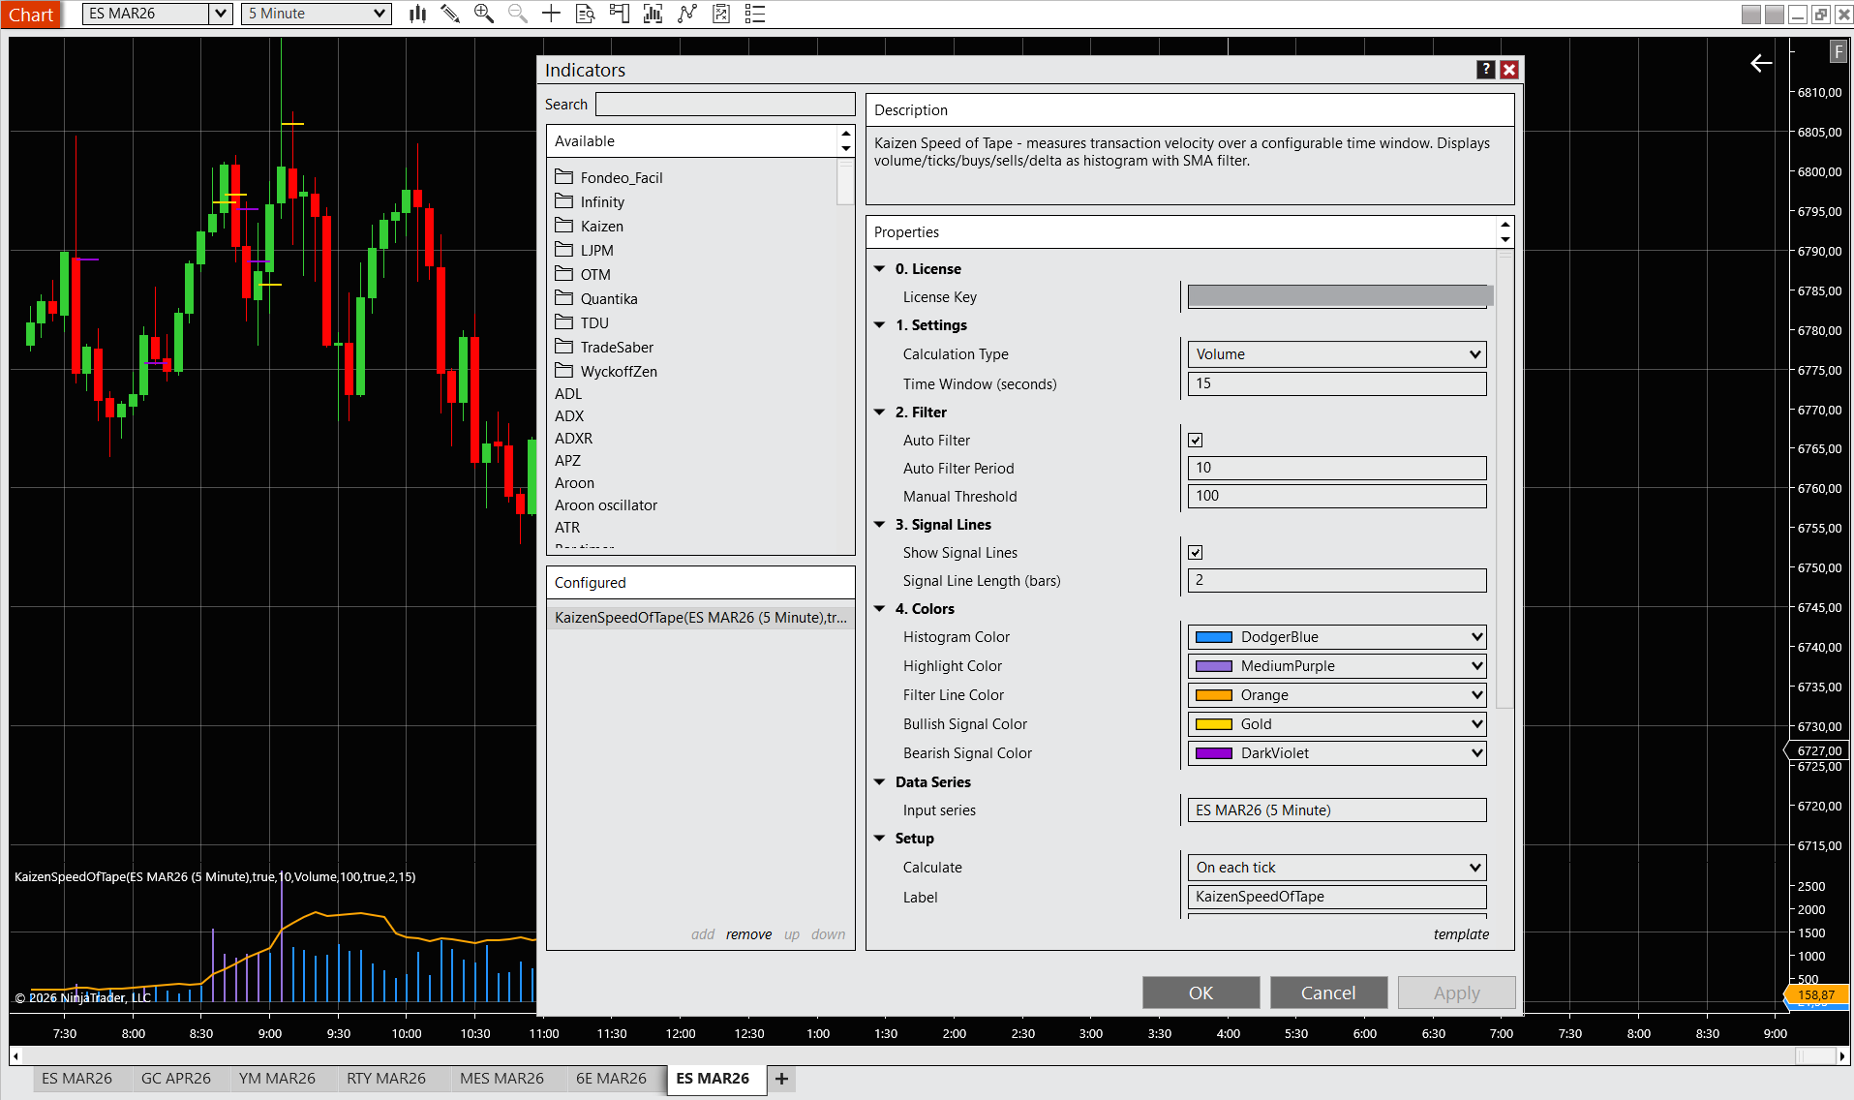Click the remove link for configured indicator
The image size is (1854, 1100).
click(748, 934)
